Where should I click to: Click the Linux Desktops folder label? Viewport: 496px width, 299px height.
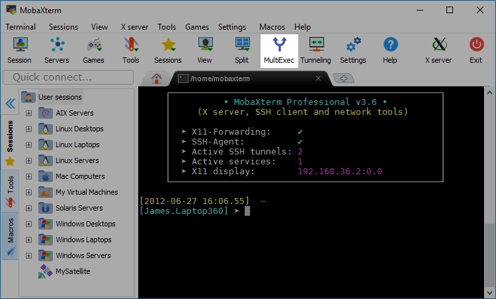coord(79,129)
